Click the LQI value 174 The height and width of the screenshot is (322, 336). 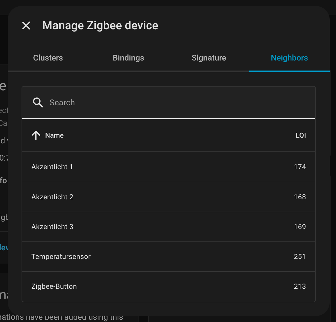[300, 167]
